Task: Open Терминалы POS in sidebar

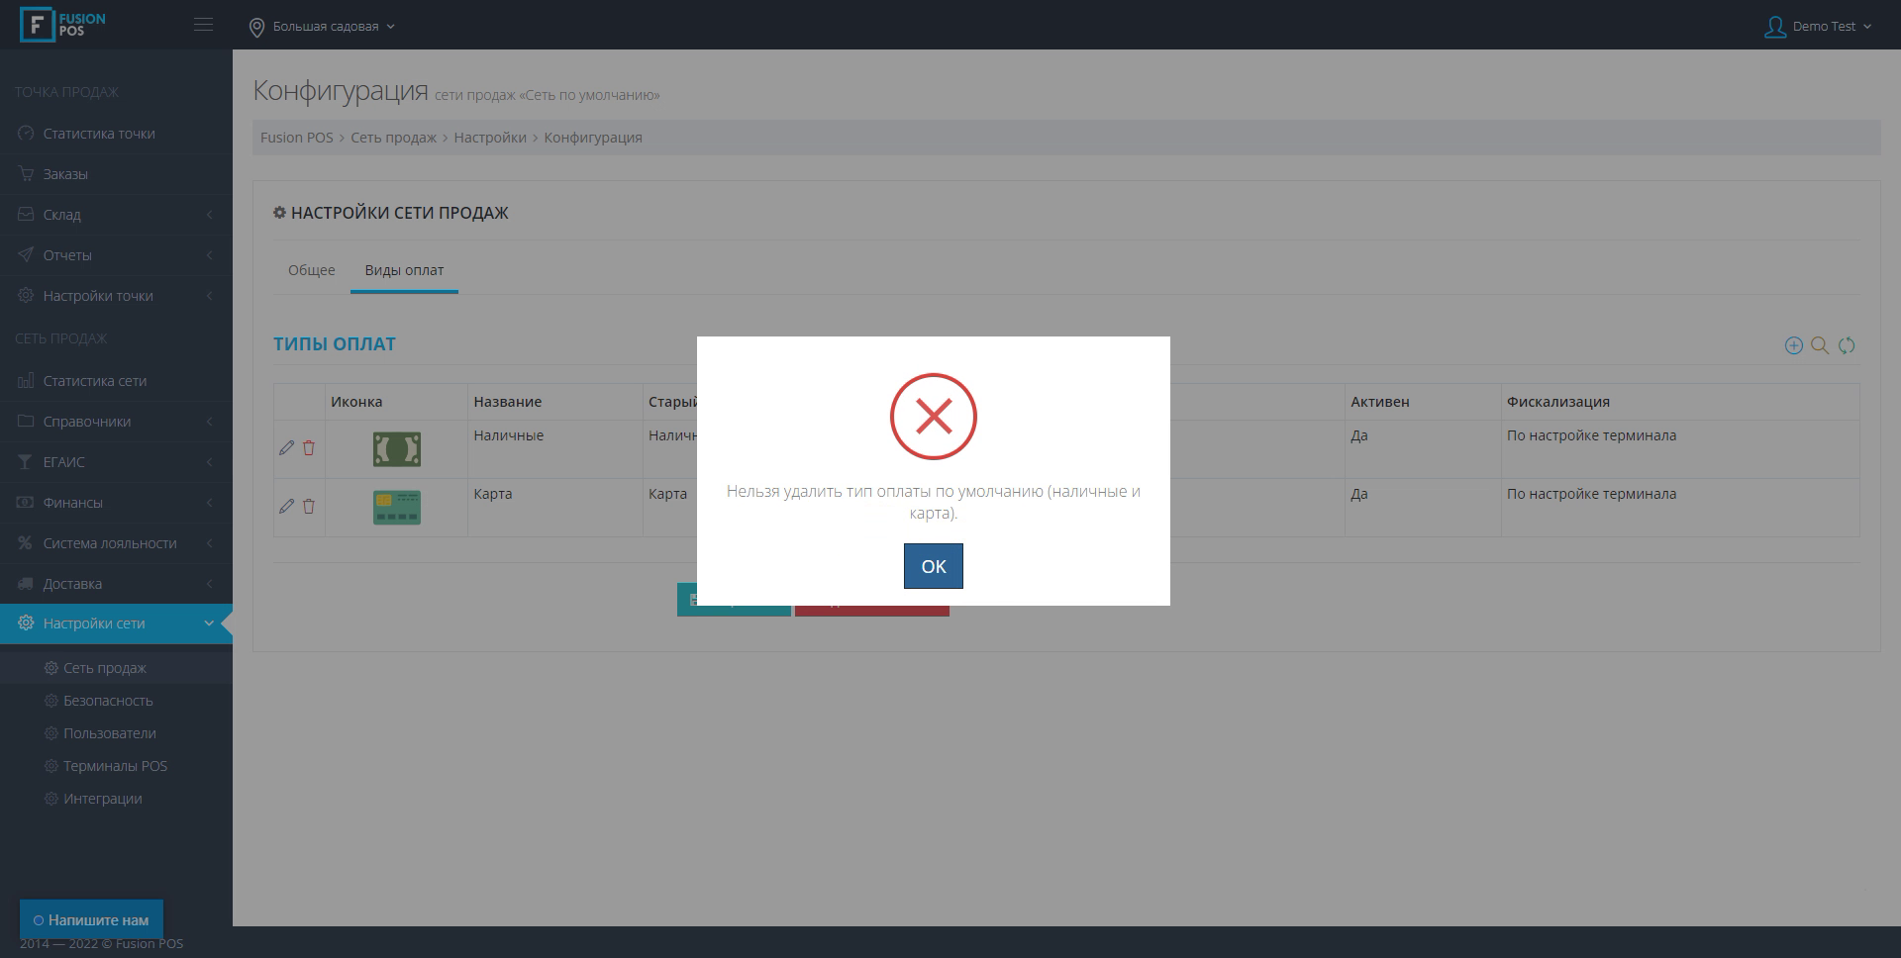Action: tap(115, 766)
